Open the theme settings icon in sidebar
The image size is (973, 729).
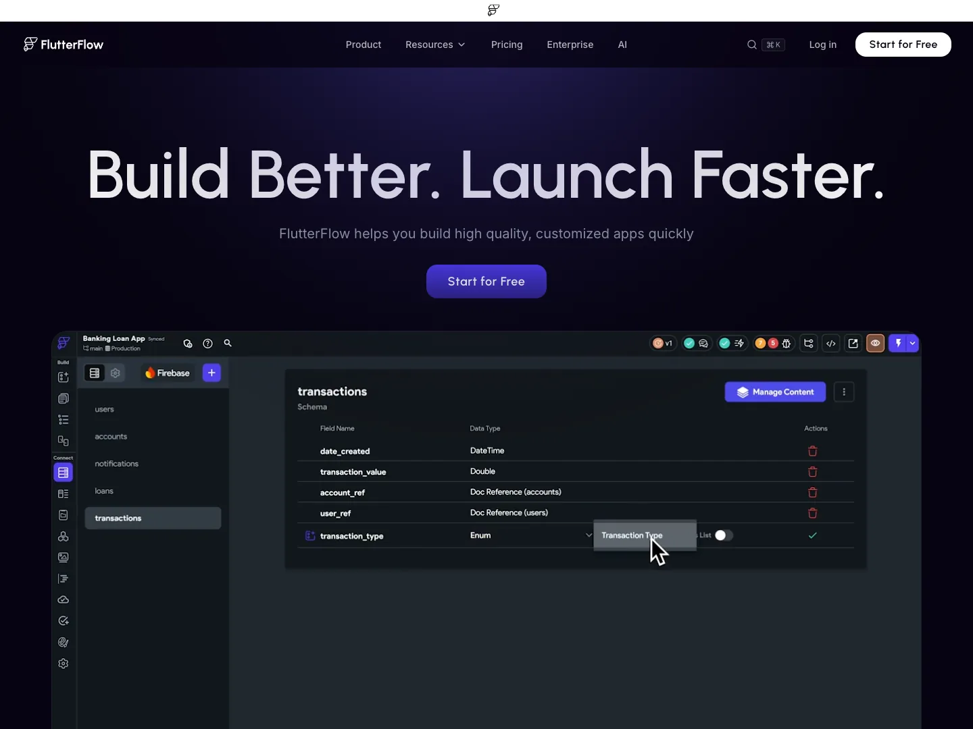[x=64, y=643]
